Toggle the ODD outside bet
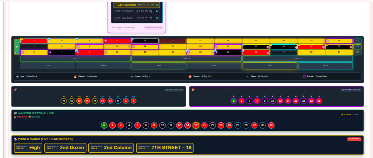The height and width of the screenshot is (158, 373). 270,66
